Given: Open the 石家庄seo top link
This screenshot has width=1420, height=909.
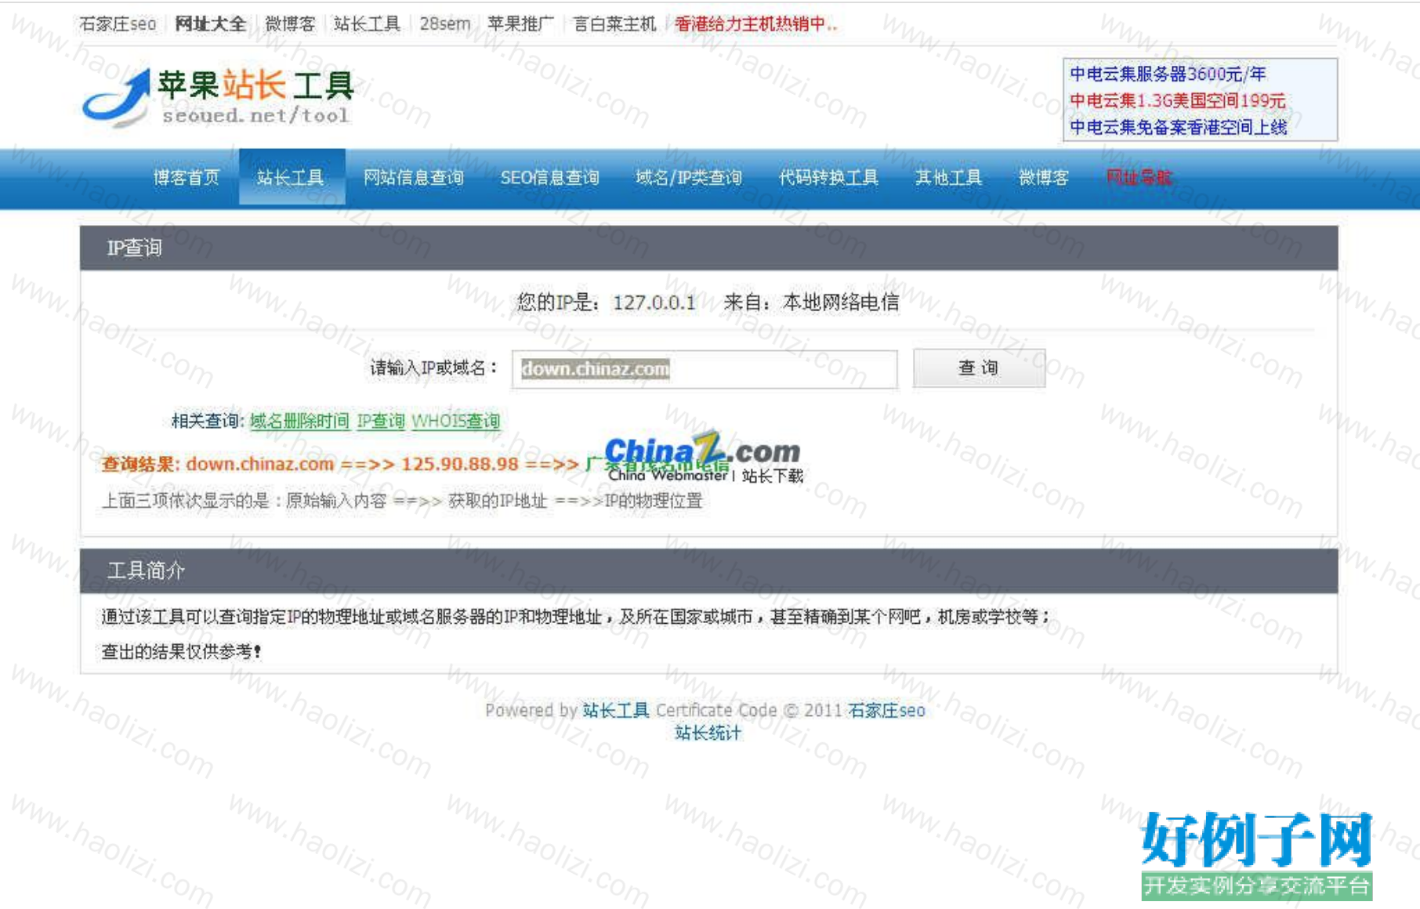Looking at the screenshot, I should (x=118, y=24).
